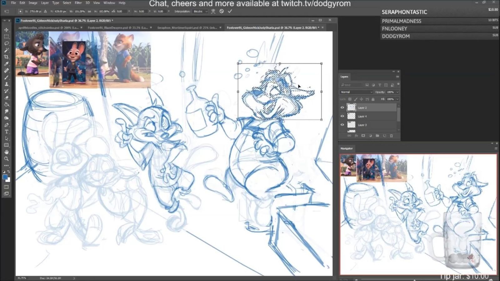Open the Navigator panel options menu
500x281 pixels.
496,149
